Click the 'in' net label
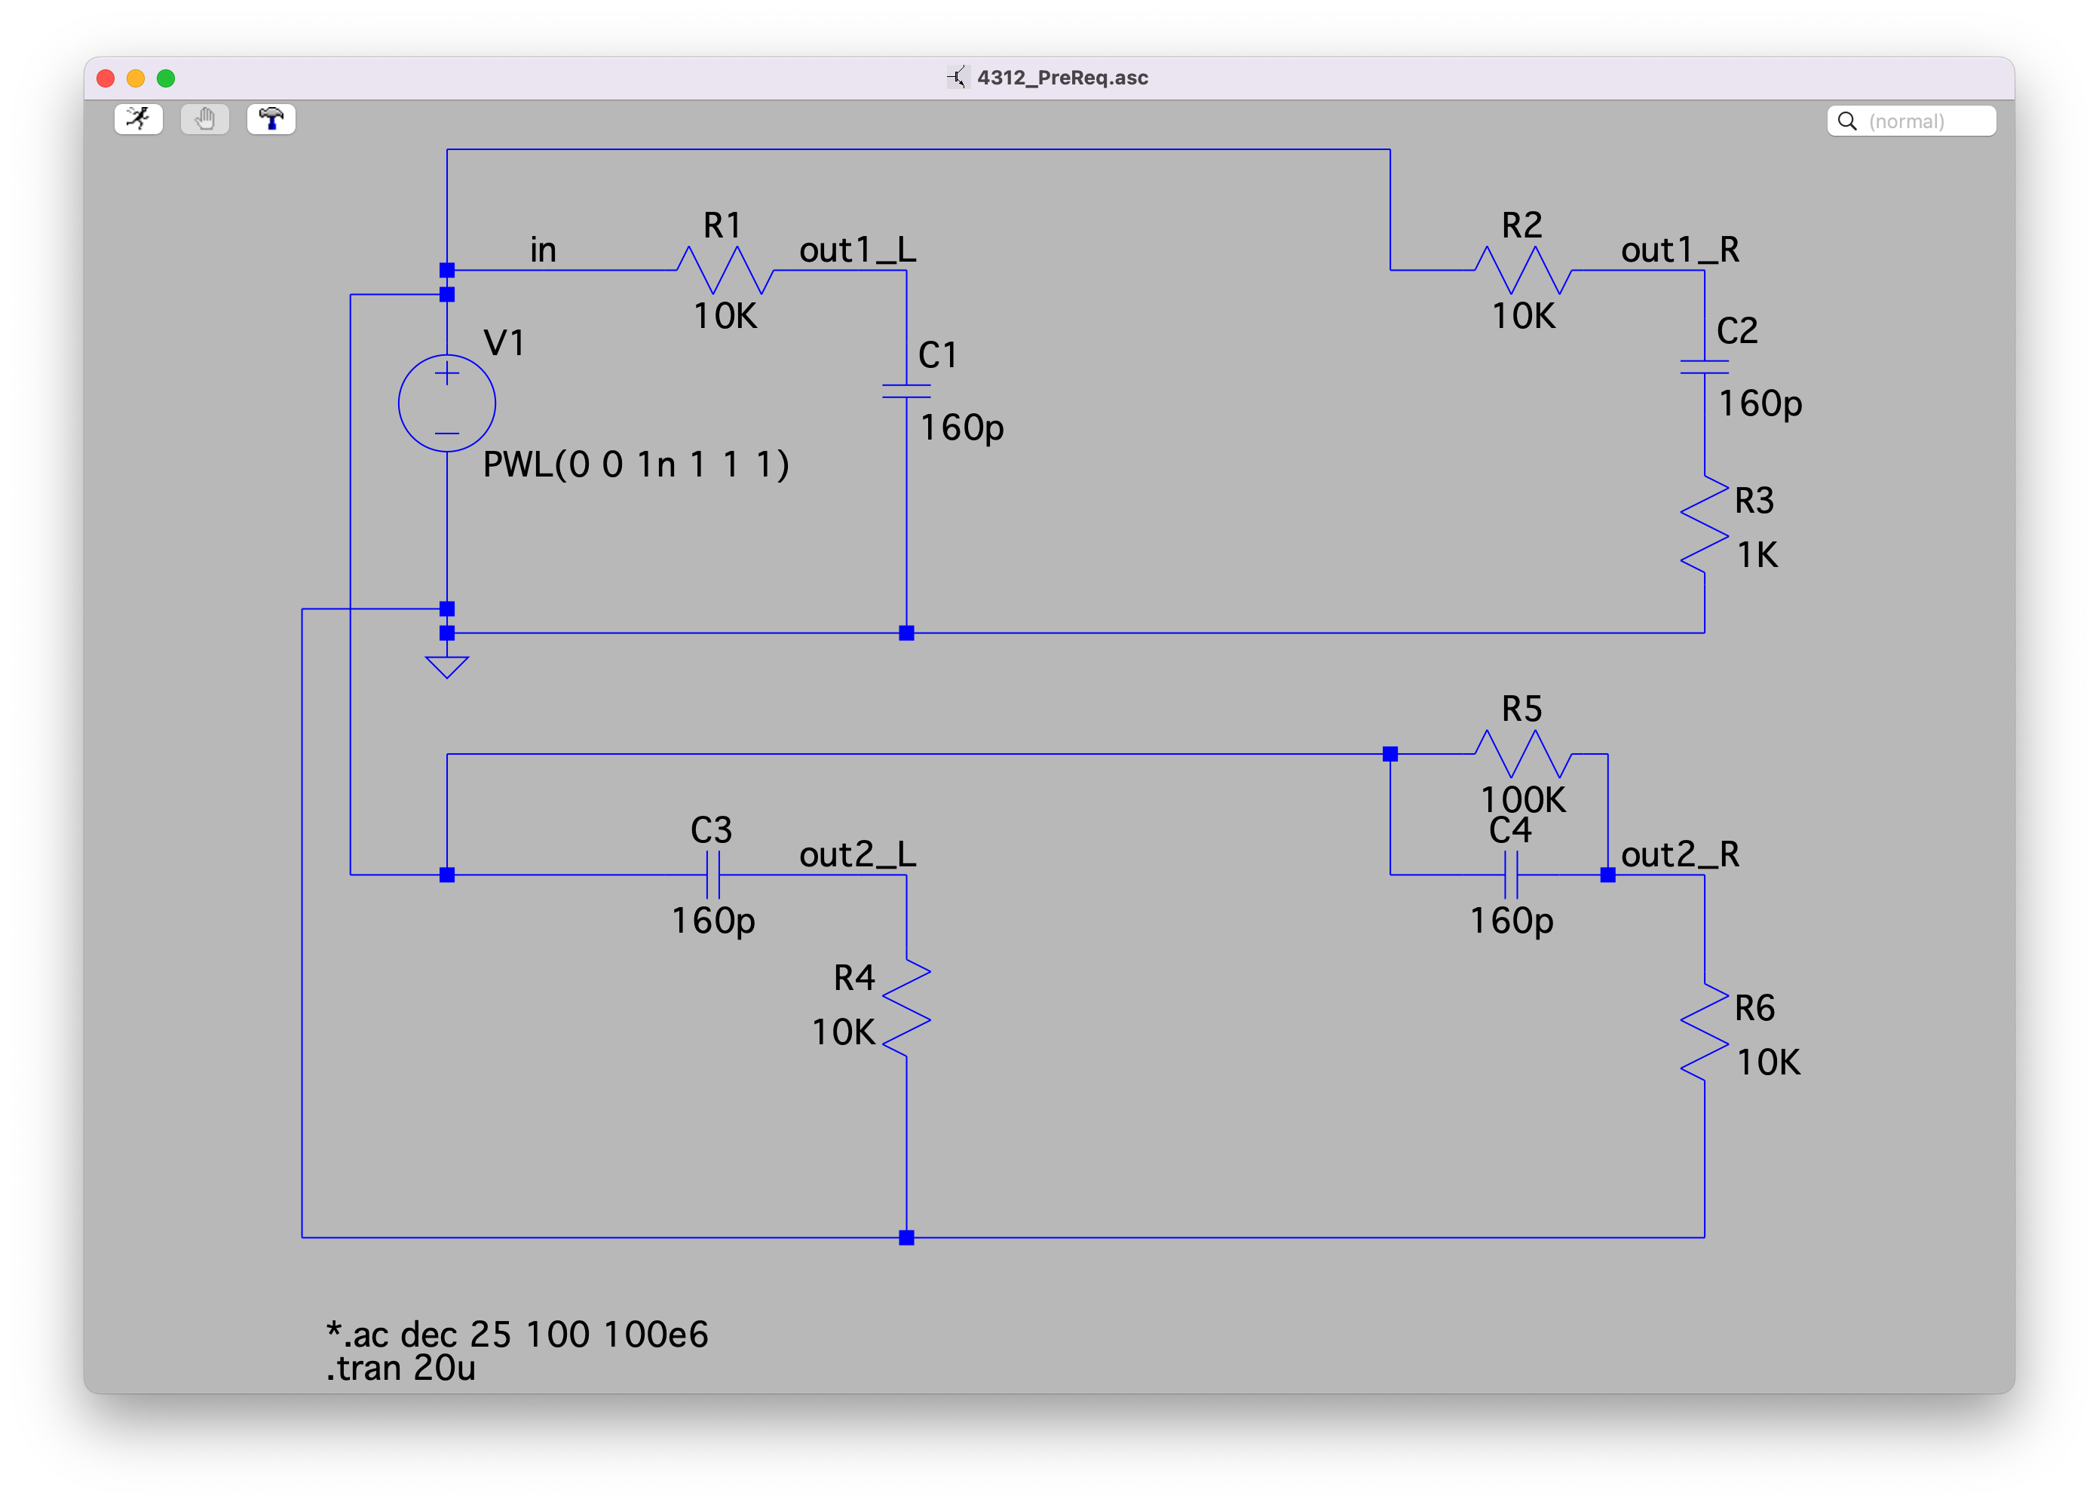Viewport: 2099px width, 1505px height. [544, 250]
